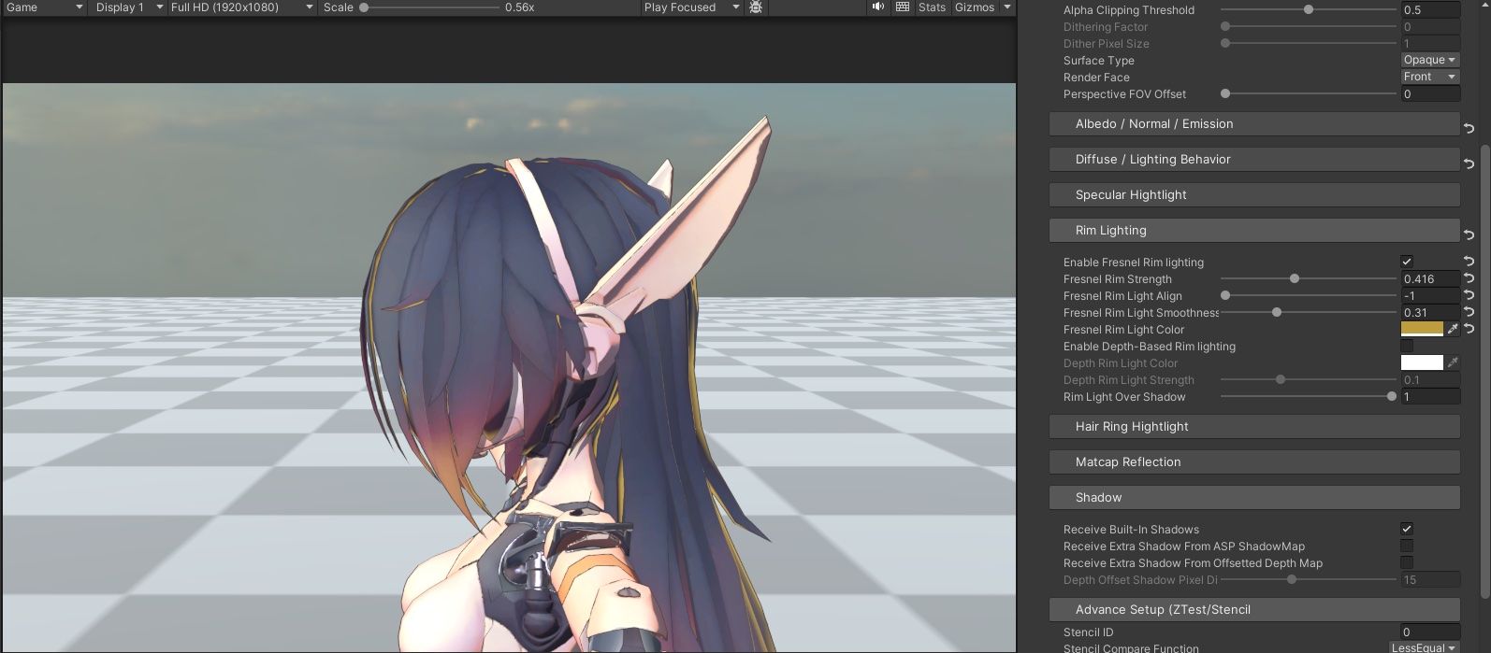Screen dimensions: 1491x653
Task: Reset Fresnel Rim Strength with revert arrow
Action: 1469,279
